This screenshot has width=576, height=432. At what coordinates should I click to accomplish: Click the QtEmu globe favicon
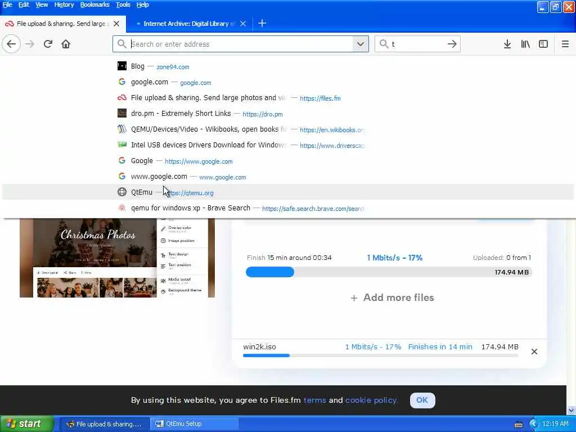[122, 192]
